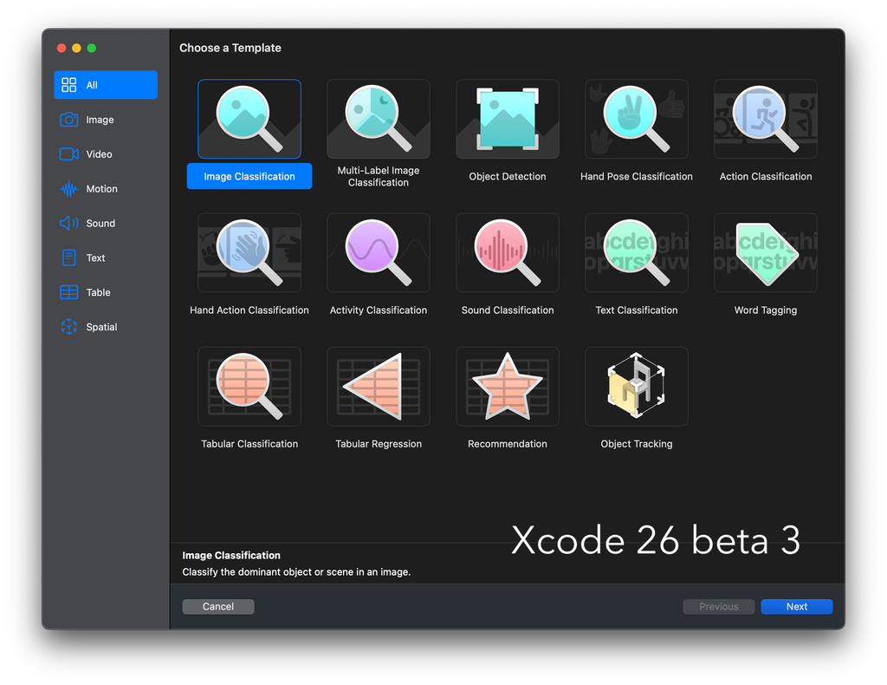Image resolution: width=887 pixels, height=685 pixels.
Task: Choose the Object Tracking template icon
Action: pos(637,386)
